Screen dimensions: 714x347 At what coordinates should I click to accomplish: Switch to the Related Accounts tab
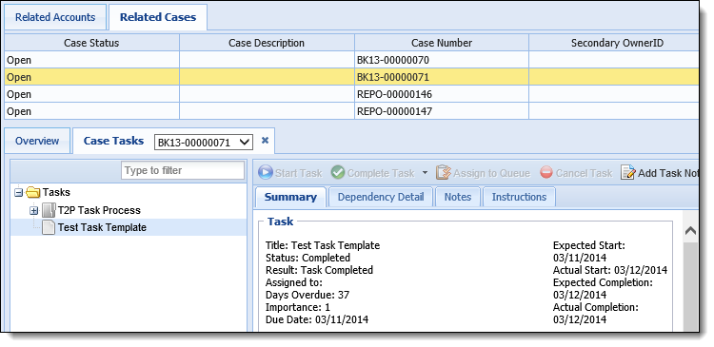pos(55,17)
